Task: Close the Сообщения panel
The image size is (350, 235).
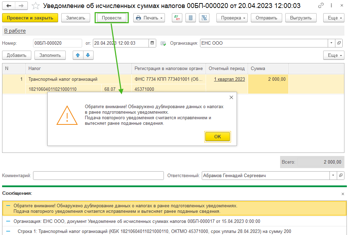Action: point(343,194)
